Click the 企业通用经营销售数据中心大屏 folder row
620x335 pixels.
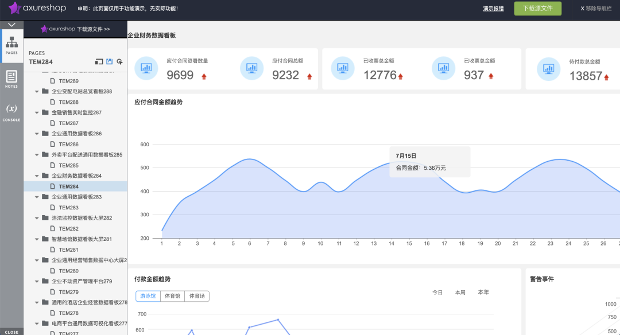pyautogui.click(x=76, y=260)
